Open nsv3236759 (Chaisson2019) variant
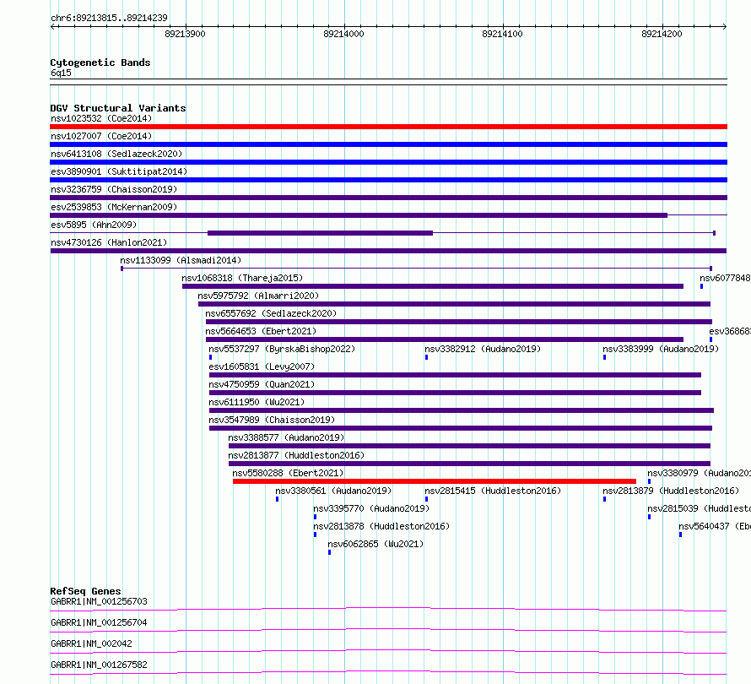Screen dimensions: 751x684 [114, 189]
